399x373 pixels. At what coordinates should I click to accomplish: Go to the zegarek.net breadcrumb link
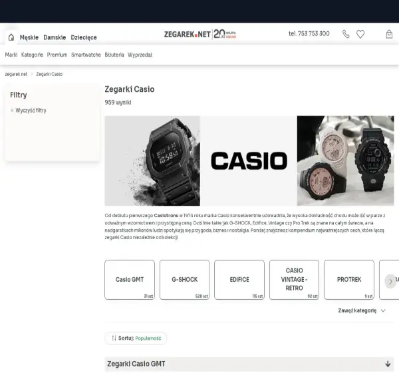[x=16, y=74]
